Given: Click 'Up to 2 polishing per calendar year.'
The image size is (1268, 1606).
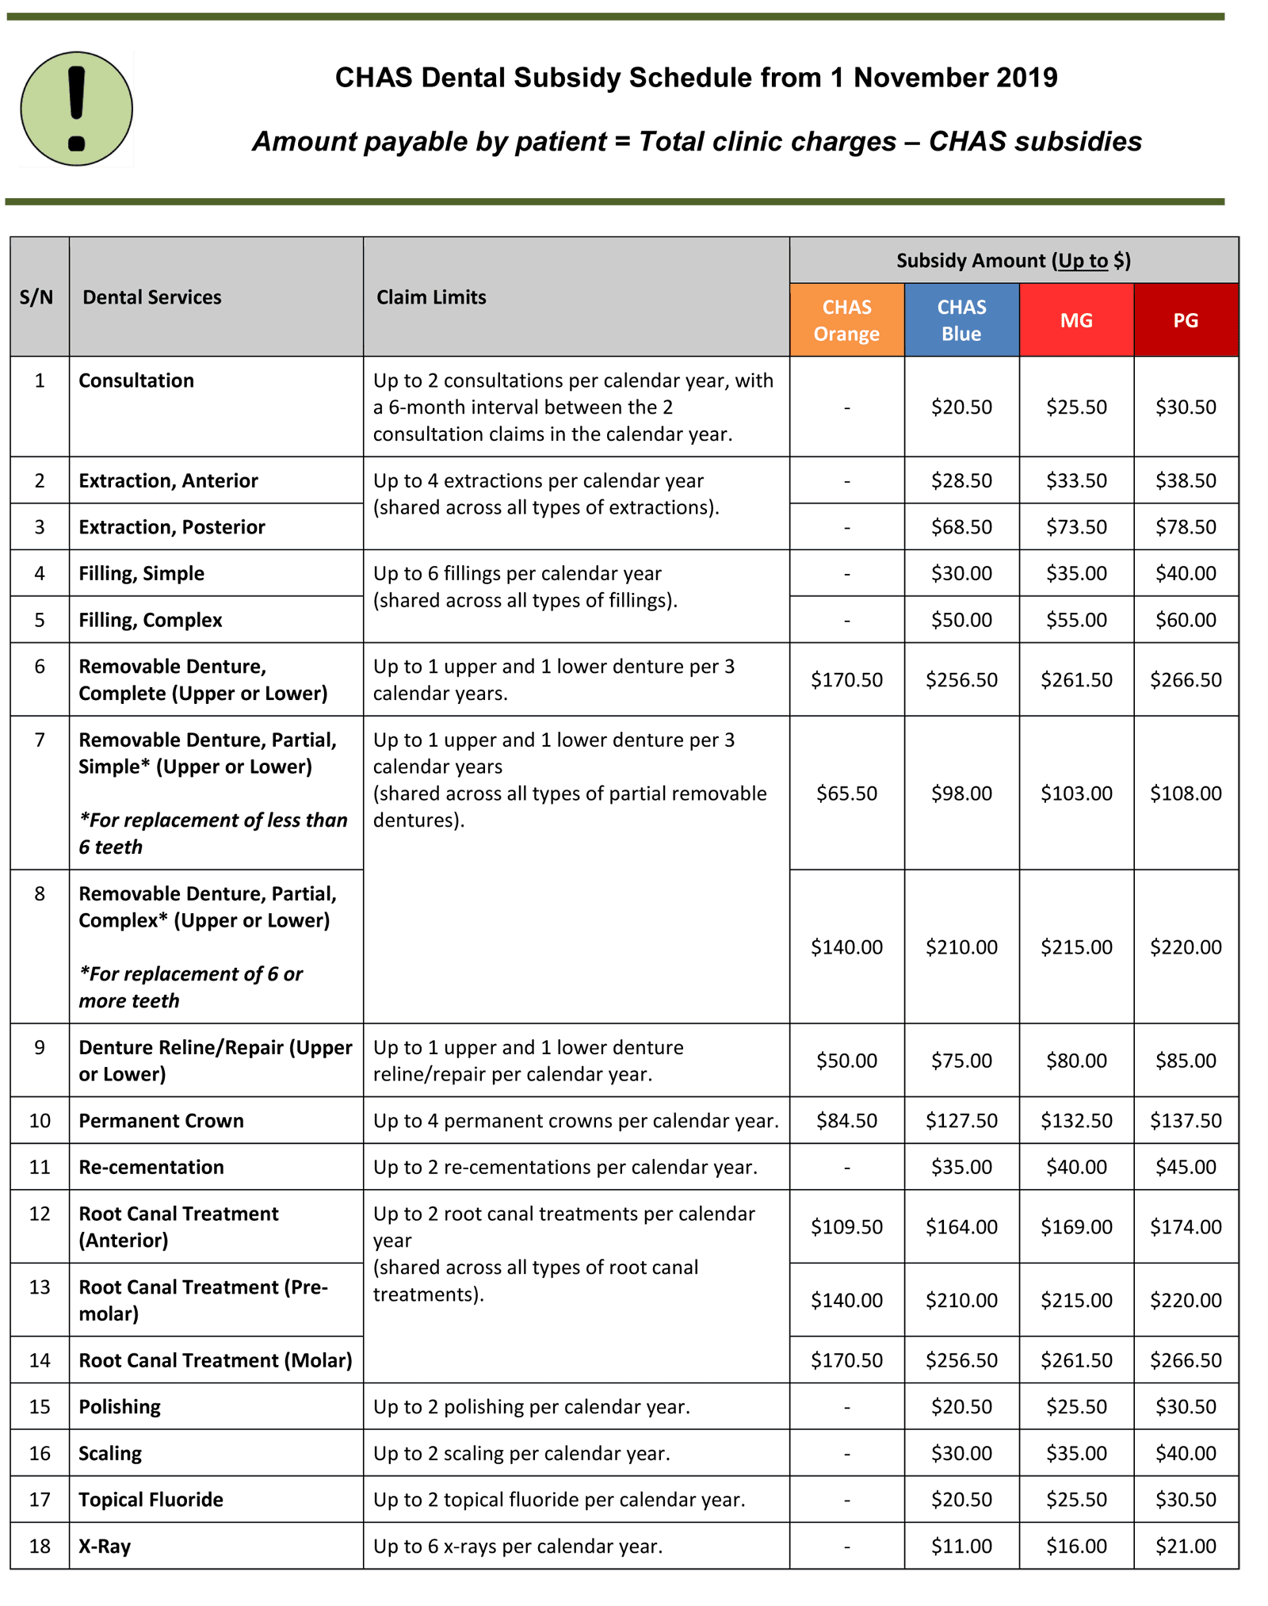Looking at the screenshot, I should 532,1406.
